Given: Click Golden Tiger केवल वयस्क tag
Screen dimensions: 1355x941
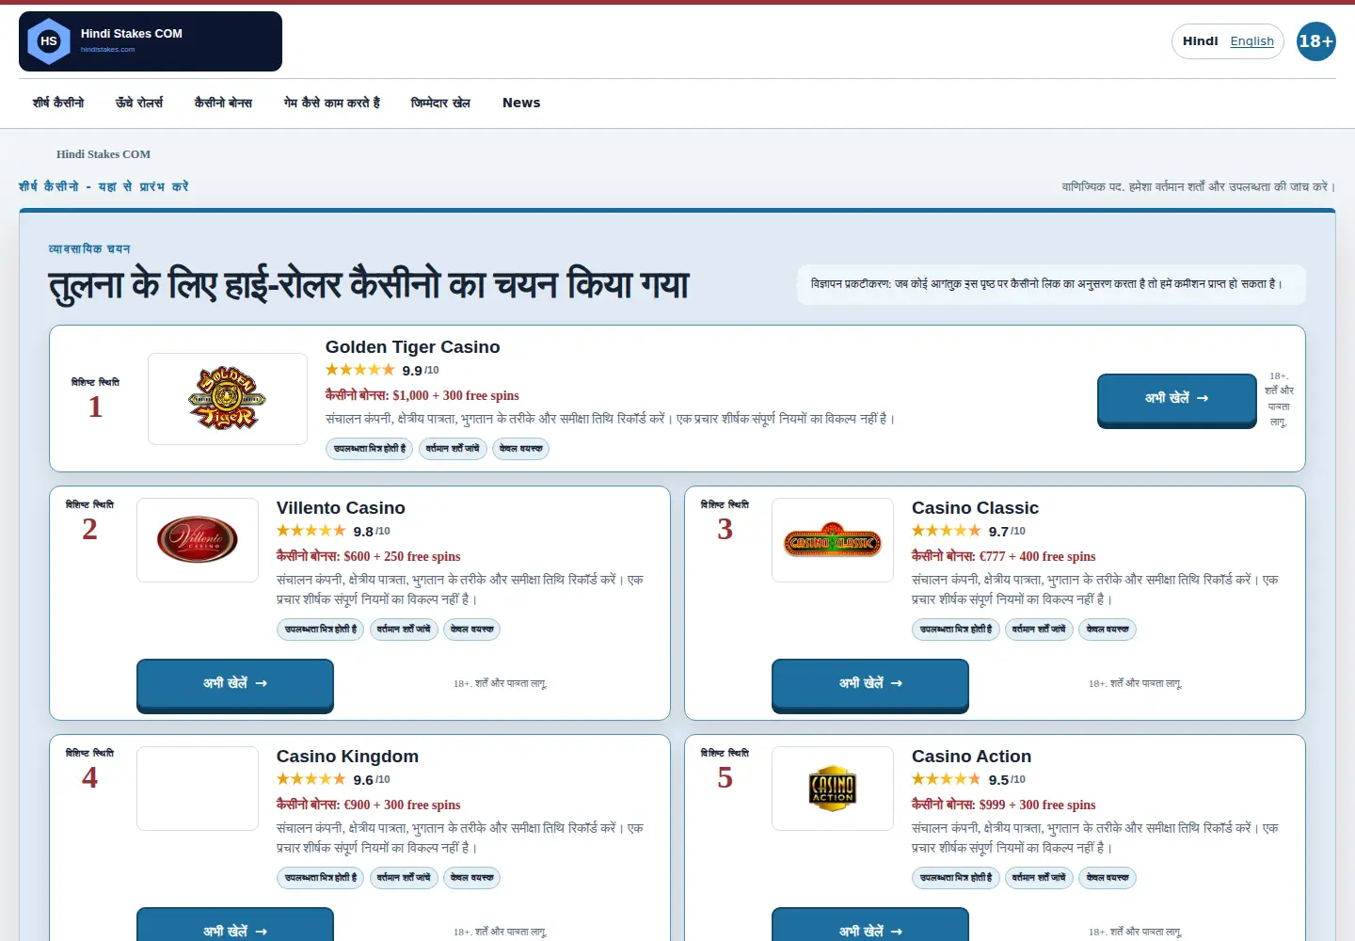Looking at the screenshot, I should (520, 449).
